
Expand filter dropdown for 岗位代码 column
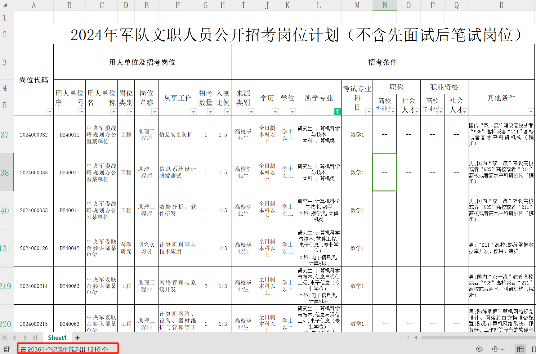[x=50, y=112]
